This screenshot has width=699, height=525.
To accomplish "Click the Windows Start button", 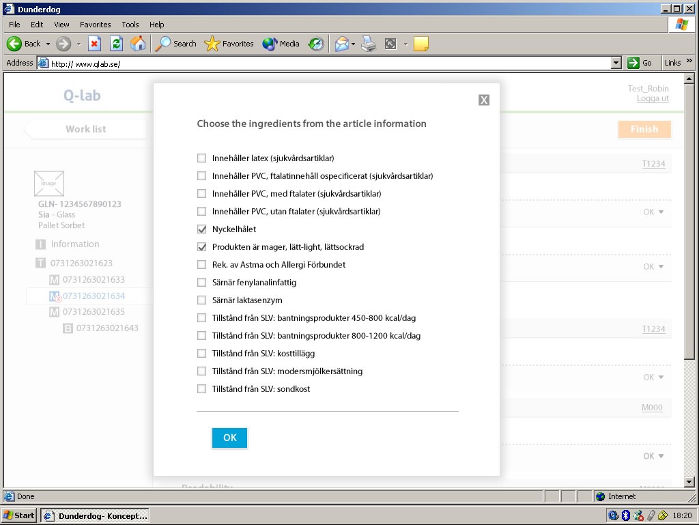I will point(19,515).
